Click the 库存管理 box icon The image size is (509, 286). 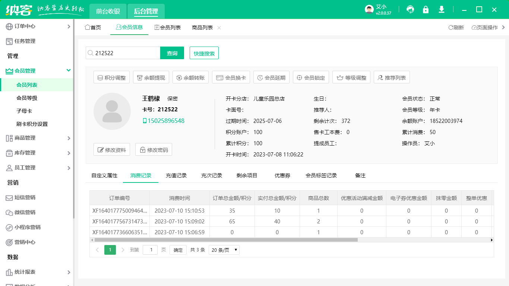(x=9, y=153)
